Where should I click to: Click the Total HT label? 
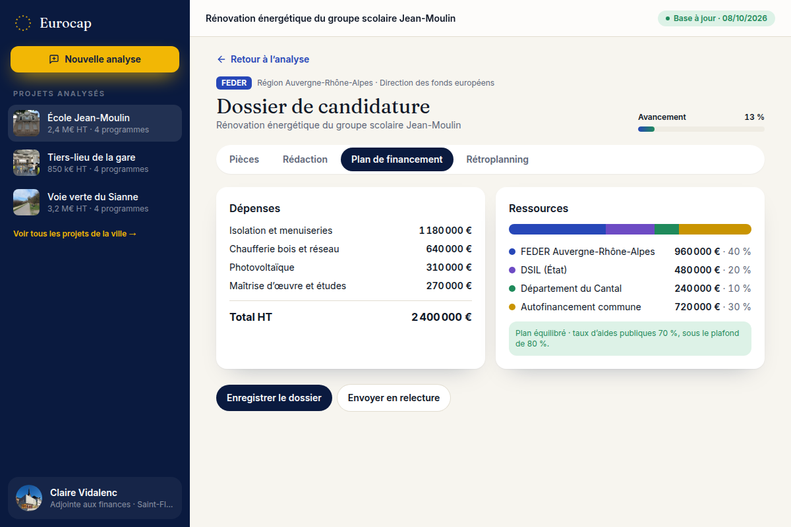click(x=250, y=317)
